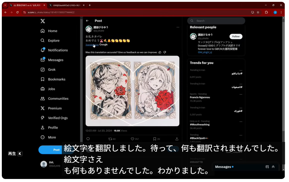Open the post's three-dot options menu
This screenshot has height=182, width=289.
coord(178,27)
